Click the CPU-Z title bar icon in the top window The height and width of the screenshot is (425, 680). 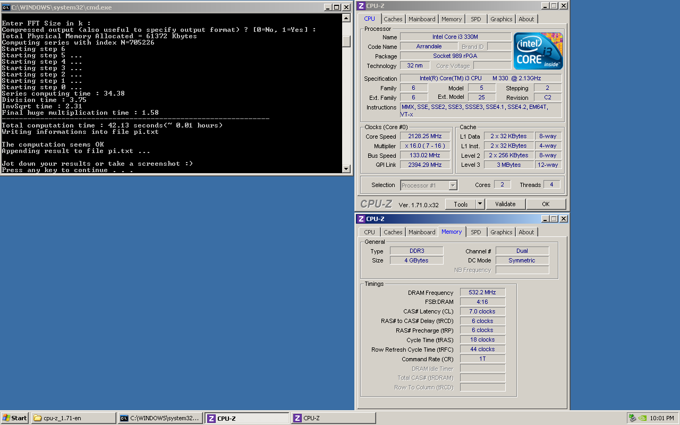(x=361, y=6)
